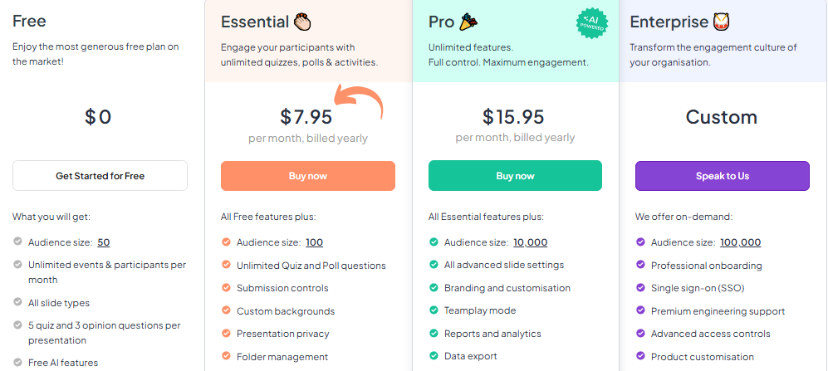The width and height of the screenshot is (828, 371).
Task: Click the green checkmark beside Data export
Action: pos(434,356)
